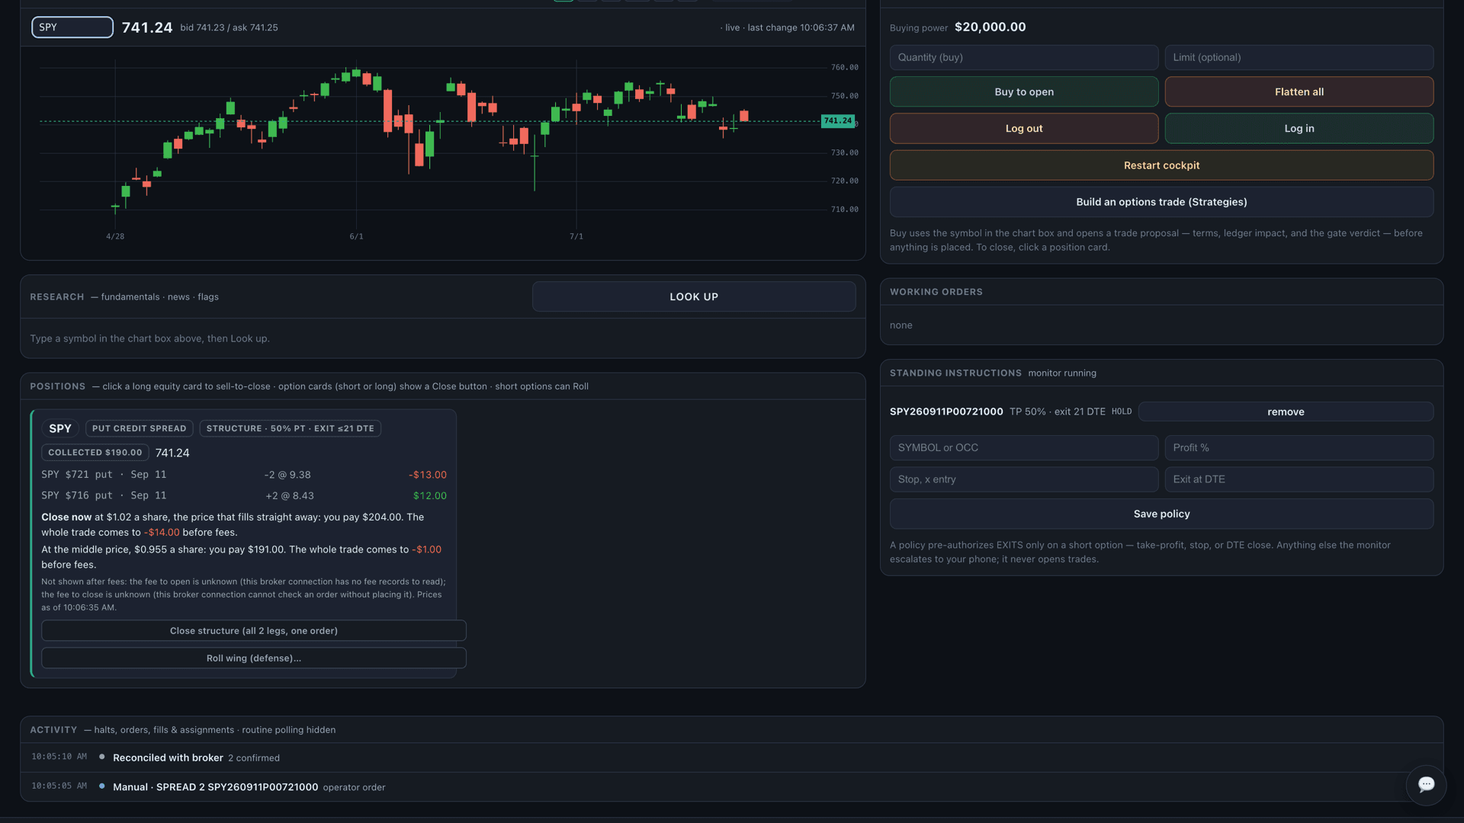This screenshot has height=823, width=1464.
Task: Open Build an options trade (Strategies)
Action: coord(1161,202)
